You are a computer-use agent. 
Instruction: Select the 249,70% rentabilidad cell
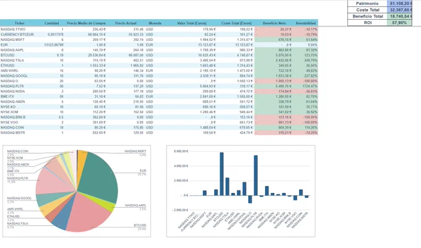[311, 61]
